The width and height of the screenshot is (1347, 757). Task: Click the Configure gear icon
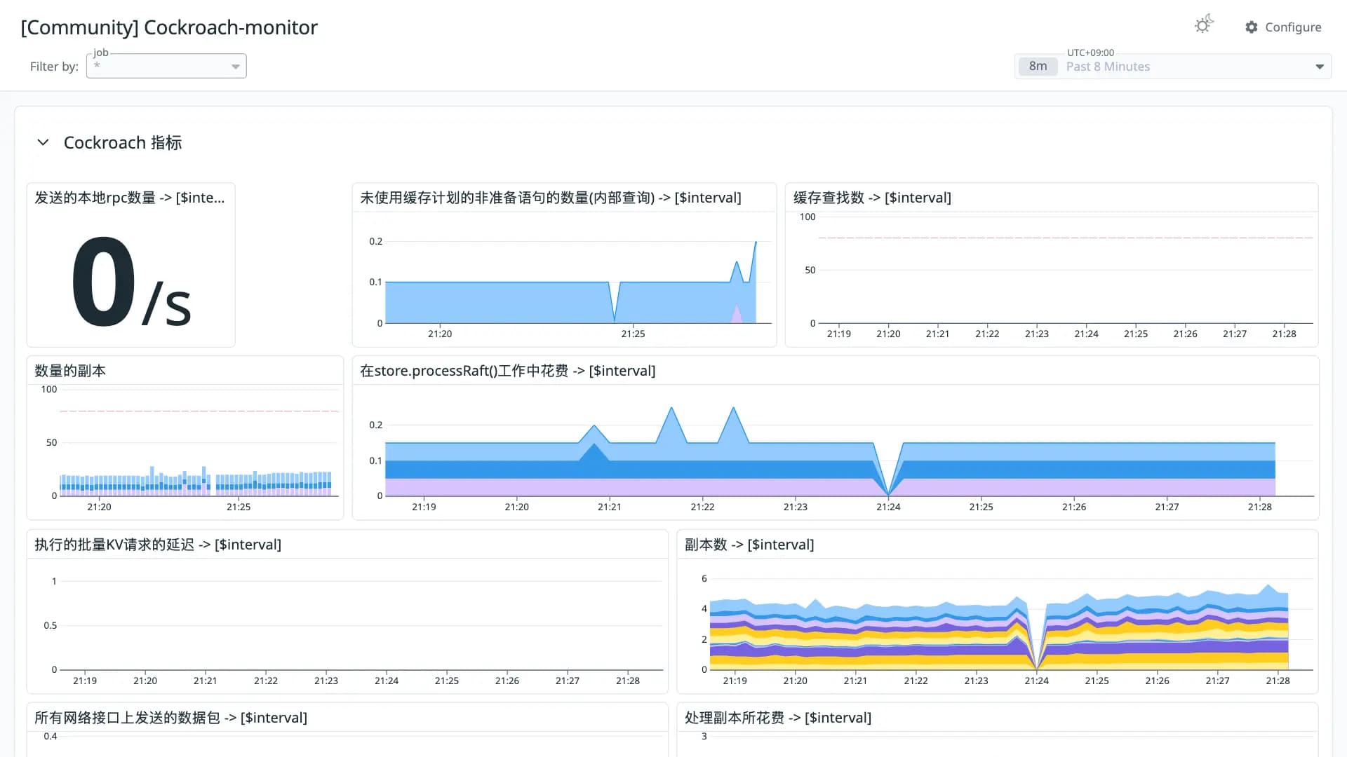coord(1252,27)
